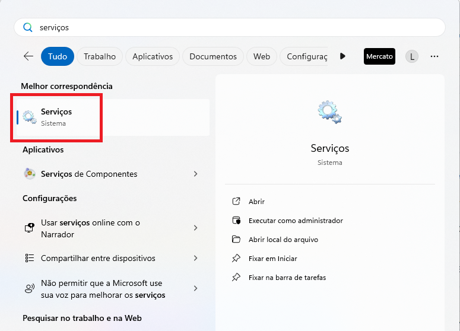The height and width of the screenshot is (331, 460).
Task: Choose Abrir in the preview pane
Action: 256,202
